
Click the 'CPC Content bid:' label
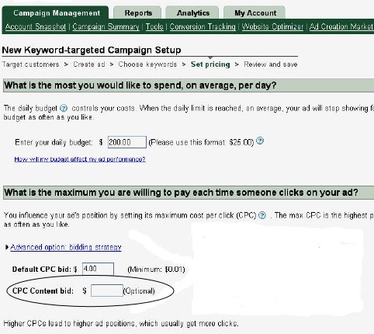coord(43,291)
